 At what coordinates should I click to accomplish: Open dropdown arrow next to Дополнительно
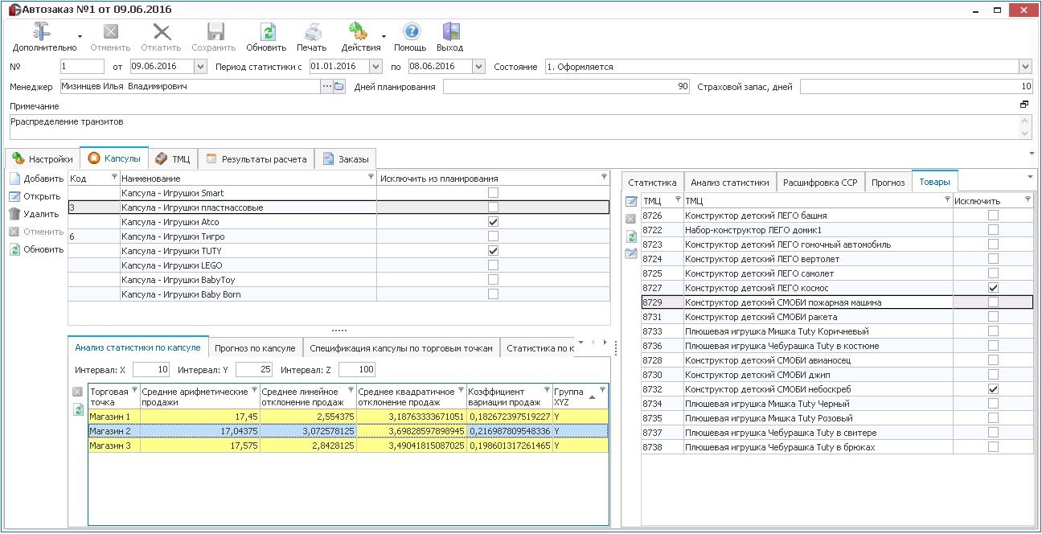(80, 36)
